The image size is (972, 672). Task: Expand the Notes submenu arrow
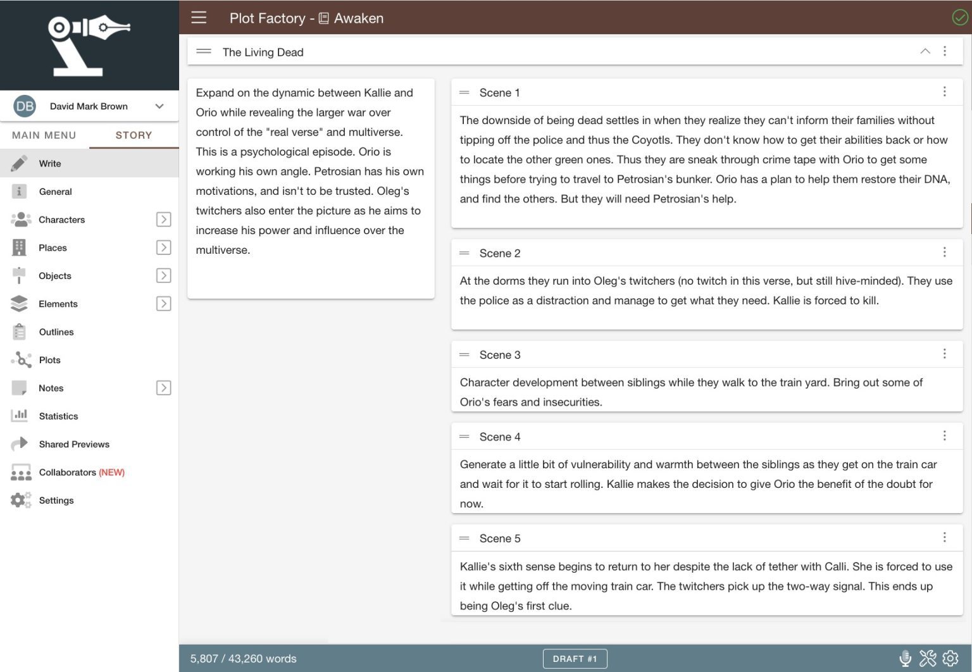click(x=163, y=387)
